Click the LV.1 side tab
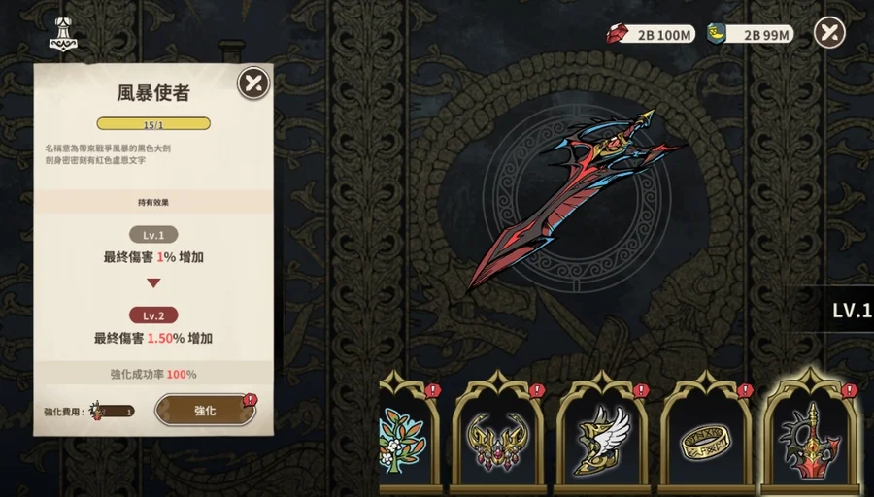Image resolution: width=874 pixels, height=497 pixels. (x=851, y=311)
